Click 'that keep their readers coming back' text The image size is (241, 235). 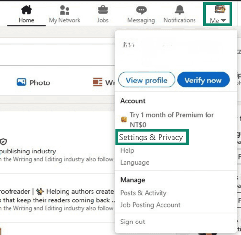(57, 200)
